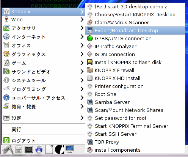Click the install components package icon

coord(90,150)
